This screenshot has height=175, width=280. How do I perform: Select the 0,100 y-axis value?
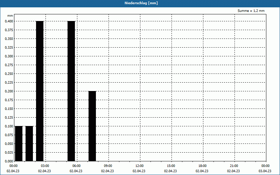[9, 126]
